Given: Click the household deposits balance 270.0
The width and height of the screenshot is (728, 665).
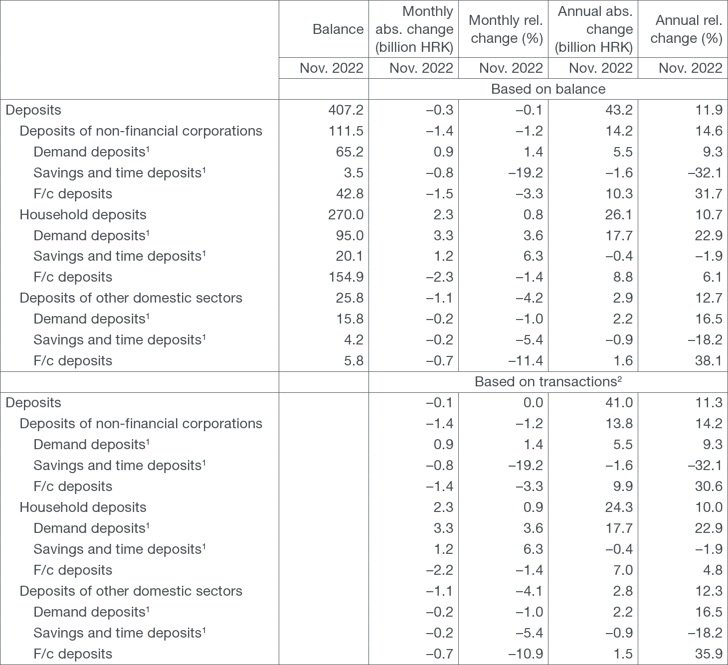Looking at the screenshot, I should tap(346, 215).
